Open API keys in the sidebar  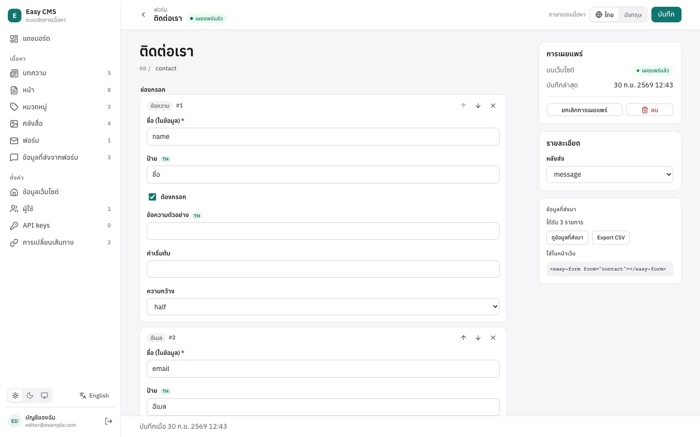[x=60, y=225]
